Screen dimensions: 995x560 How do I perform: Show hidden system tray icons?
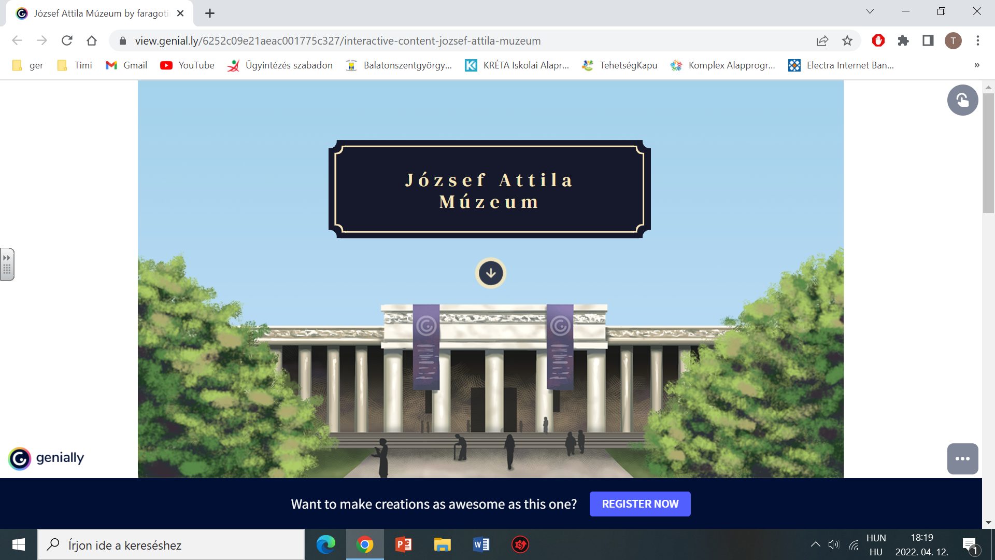tap(815, 544)
